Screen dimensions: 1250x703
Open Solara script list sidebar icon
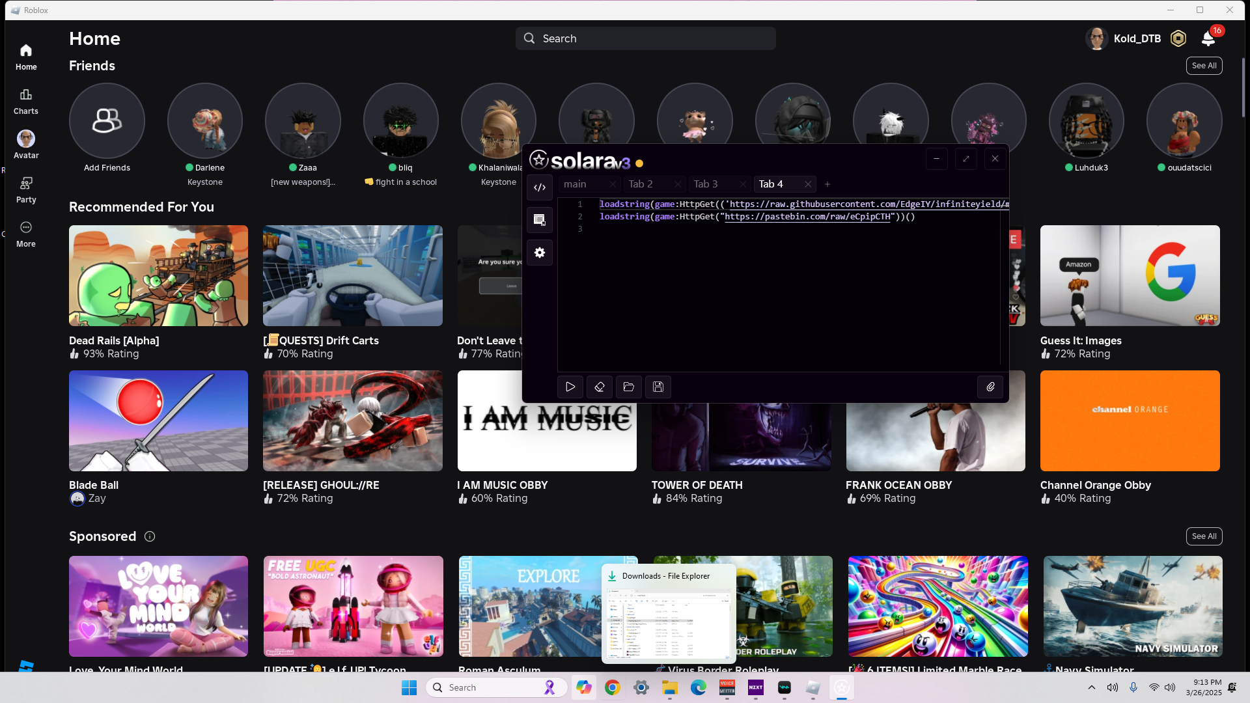(540, 220)
